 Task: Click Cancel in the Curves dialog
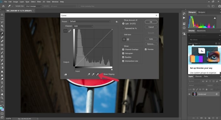[151, 27]
